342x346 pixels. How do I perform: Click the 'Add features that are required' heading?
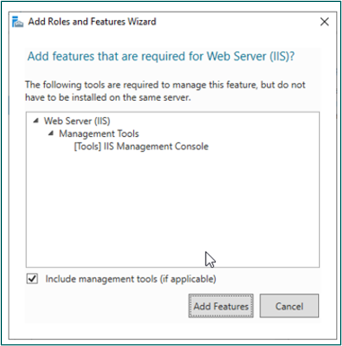coord(161,56)
